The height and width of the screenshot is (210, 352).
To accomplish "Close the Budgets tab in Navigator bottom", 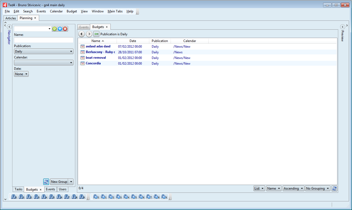I will [x=40, y=190].
